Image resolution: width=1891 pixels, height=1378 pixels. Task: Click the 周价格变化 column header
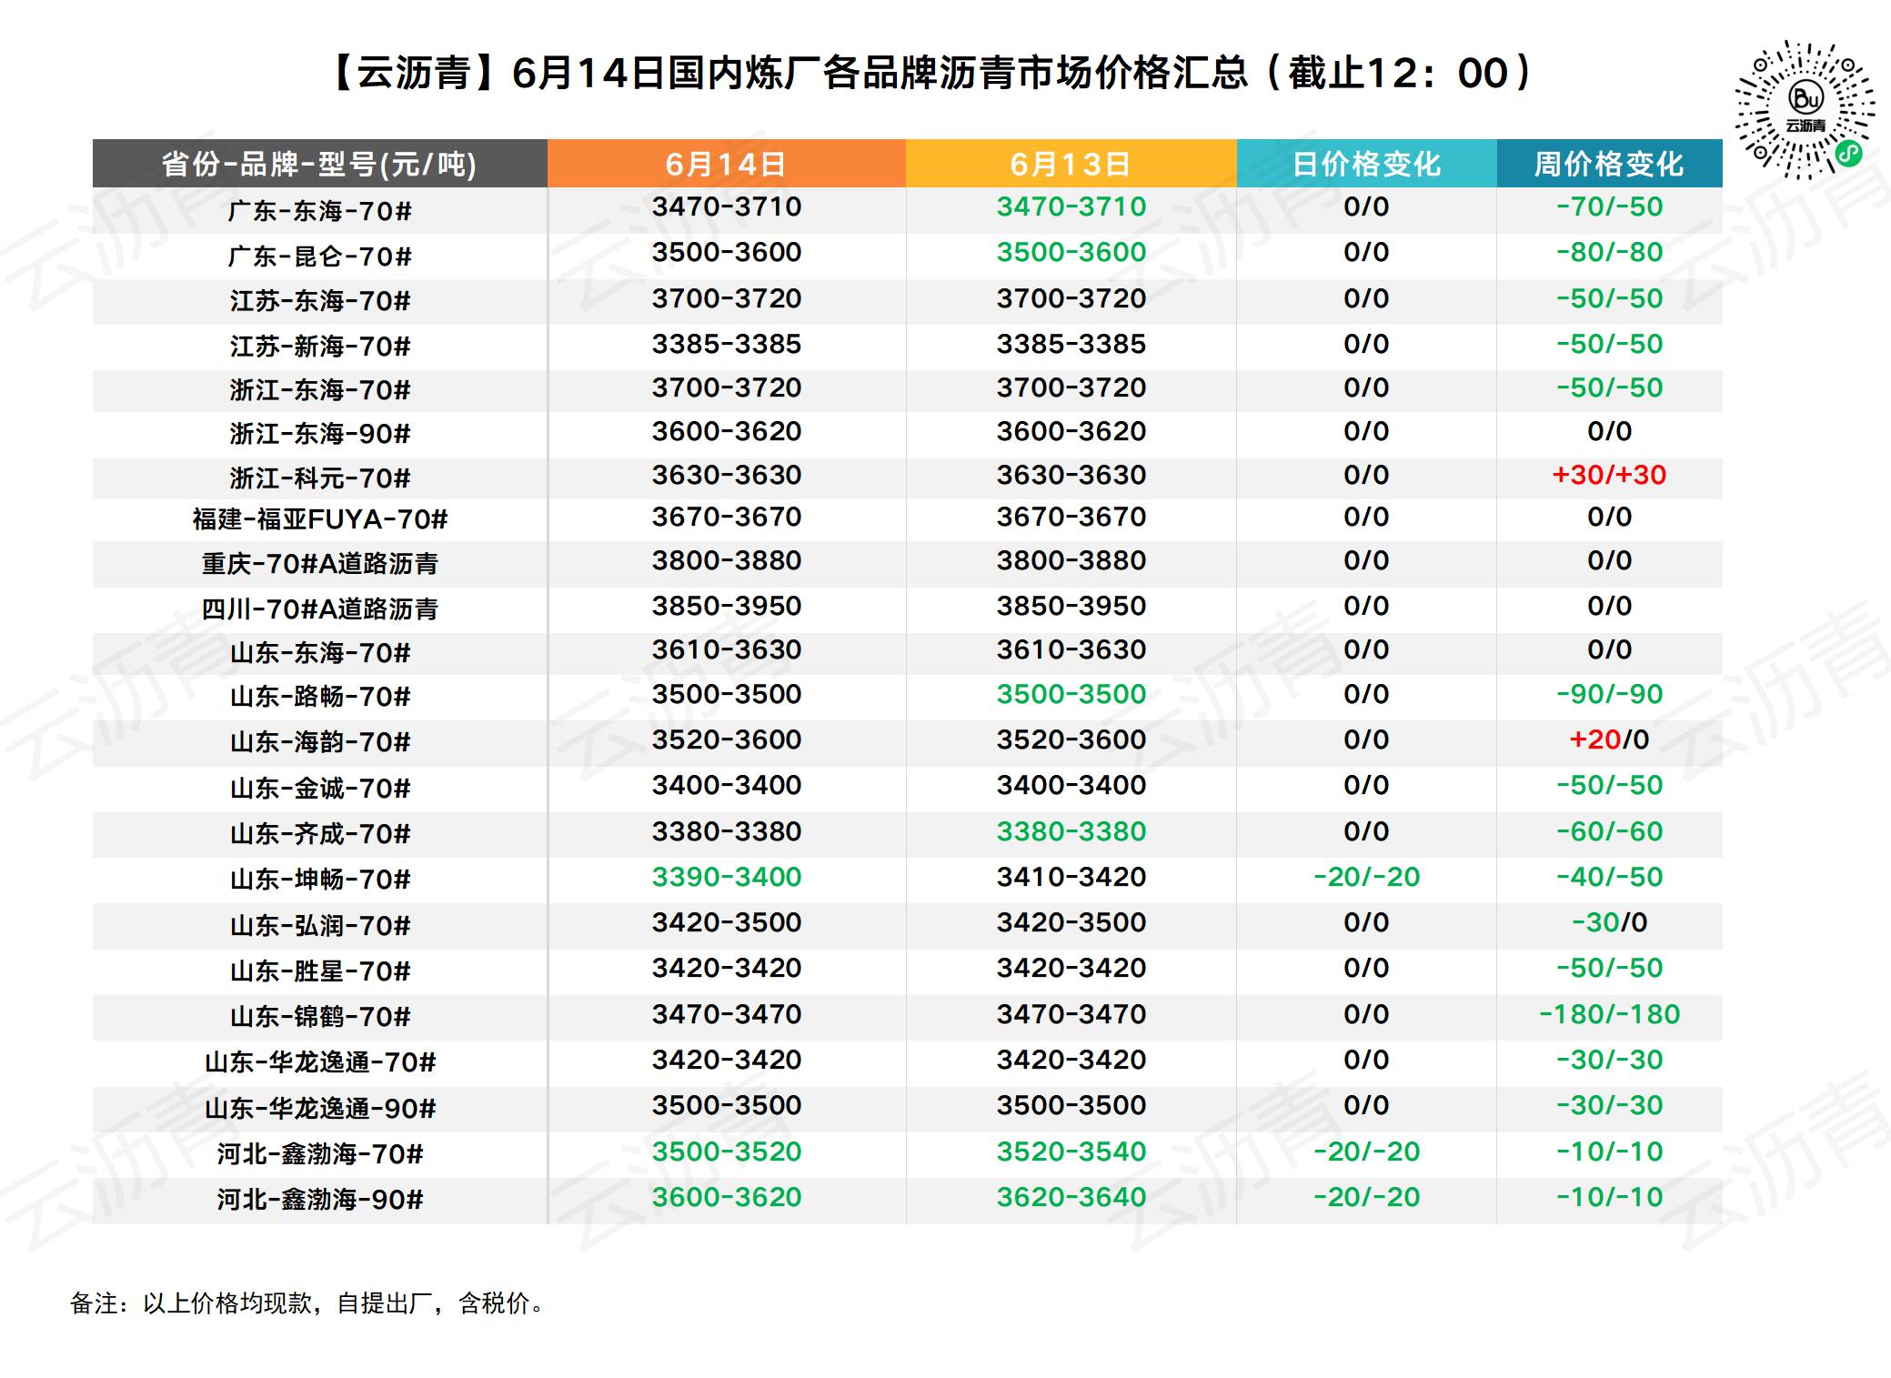pyautogui.click(x=1609, y=164)
